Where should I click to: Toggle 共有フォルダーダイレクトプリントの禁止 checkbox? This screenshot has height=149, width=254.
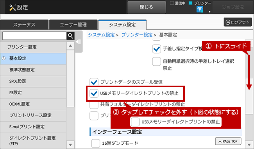point(94,105)
